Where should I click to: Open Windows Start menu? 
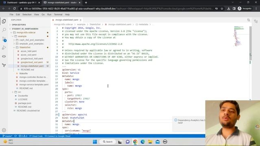(x=95, y=142)
